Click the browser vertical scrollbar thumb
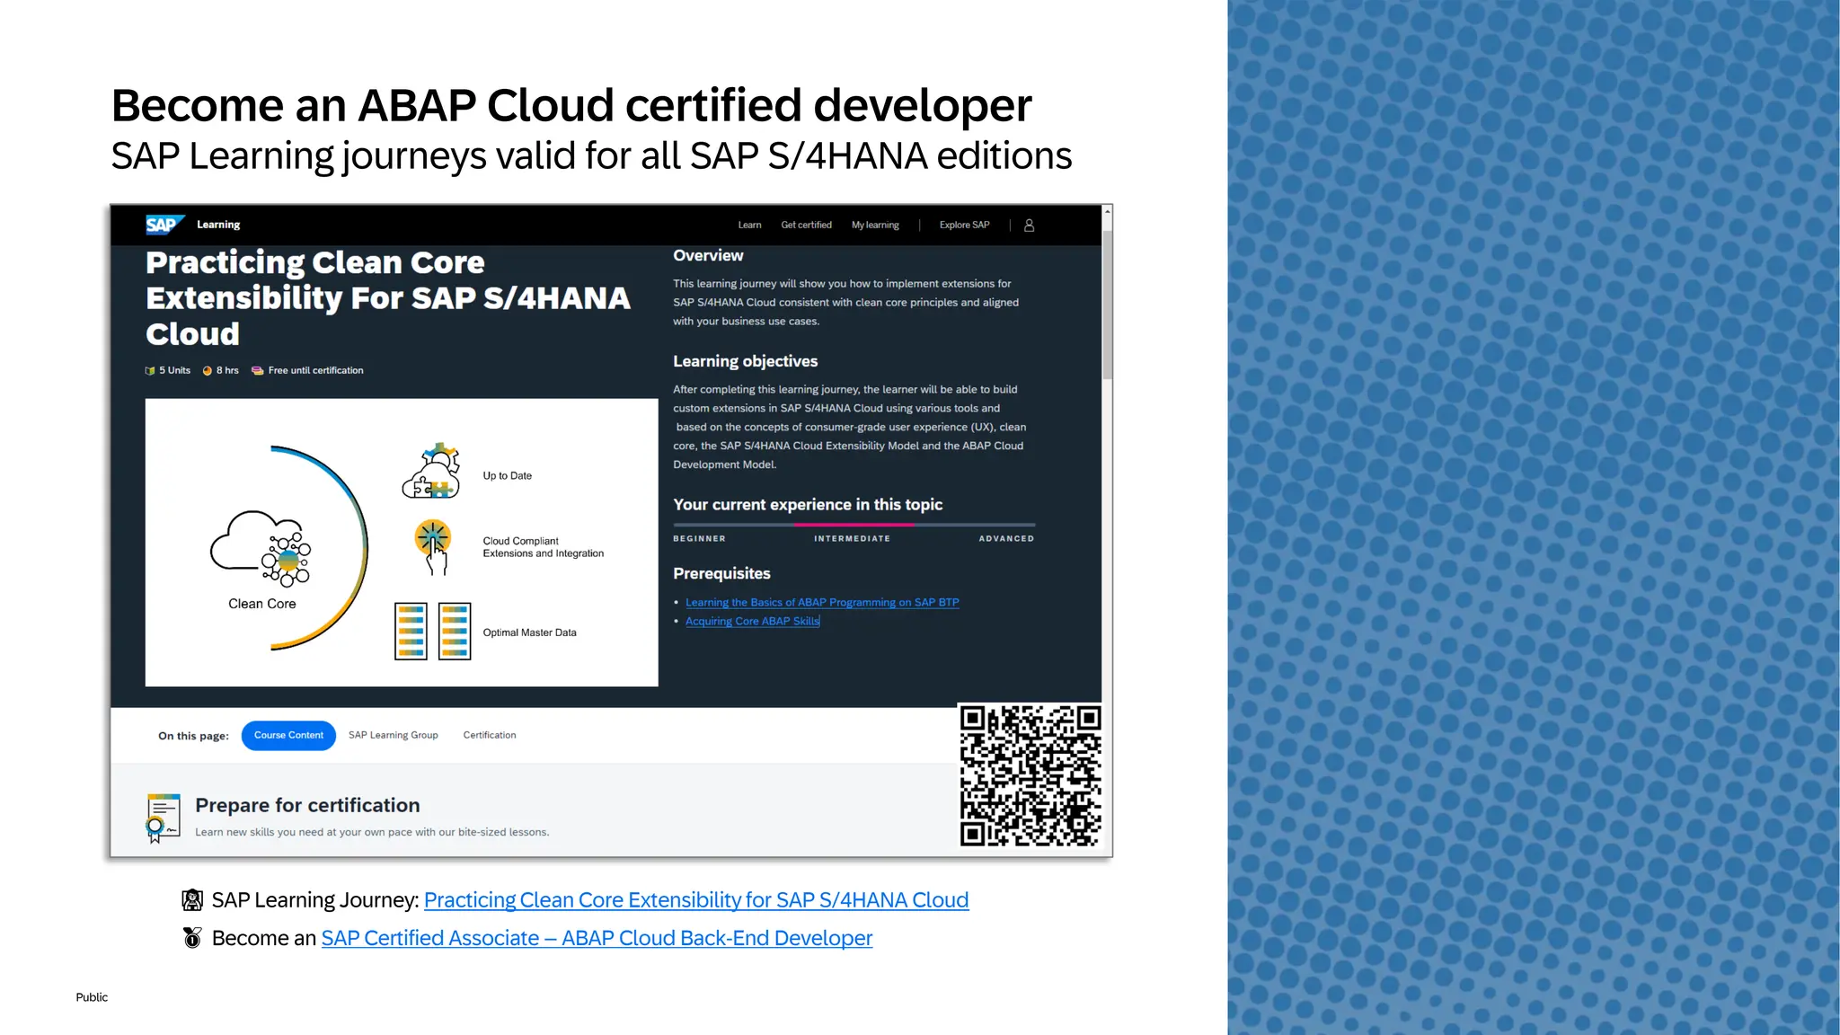 (1108, 304)
